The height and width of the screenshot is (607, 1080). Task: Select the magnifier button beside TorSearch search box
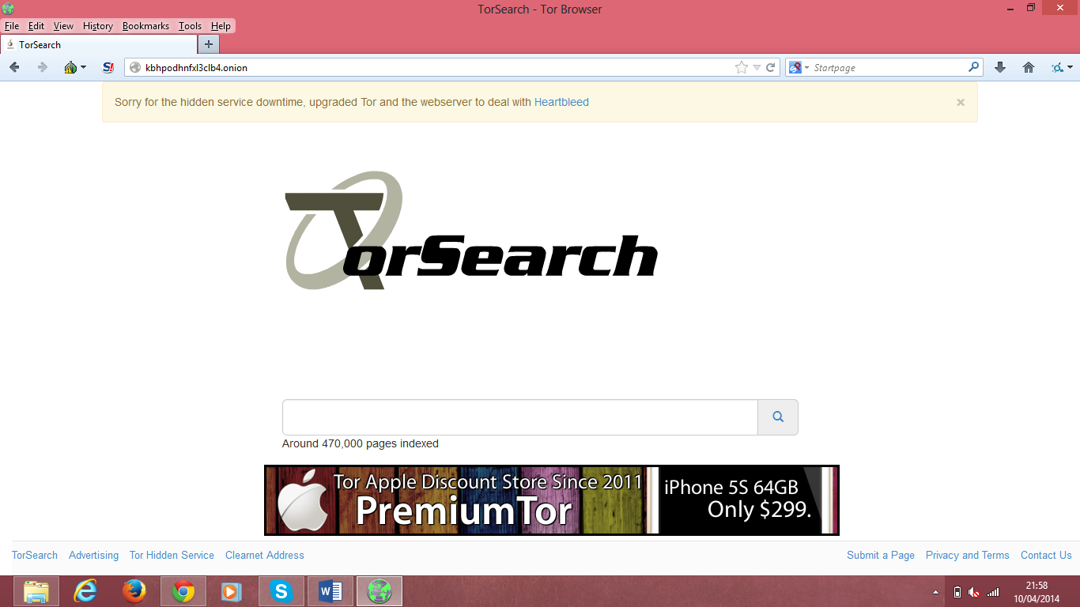[778, 417]
